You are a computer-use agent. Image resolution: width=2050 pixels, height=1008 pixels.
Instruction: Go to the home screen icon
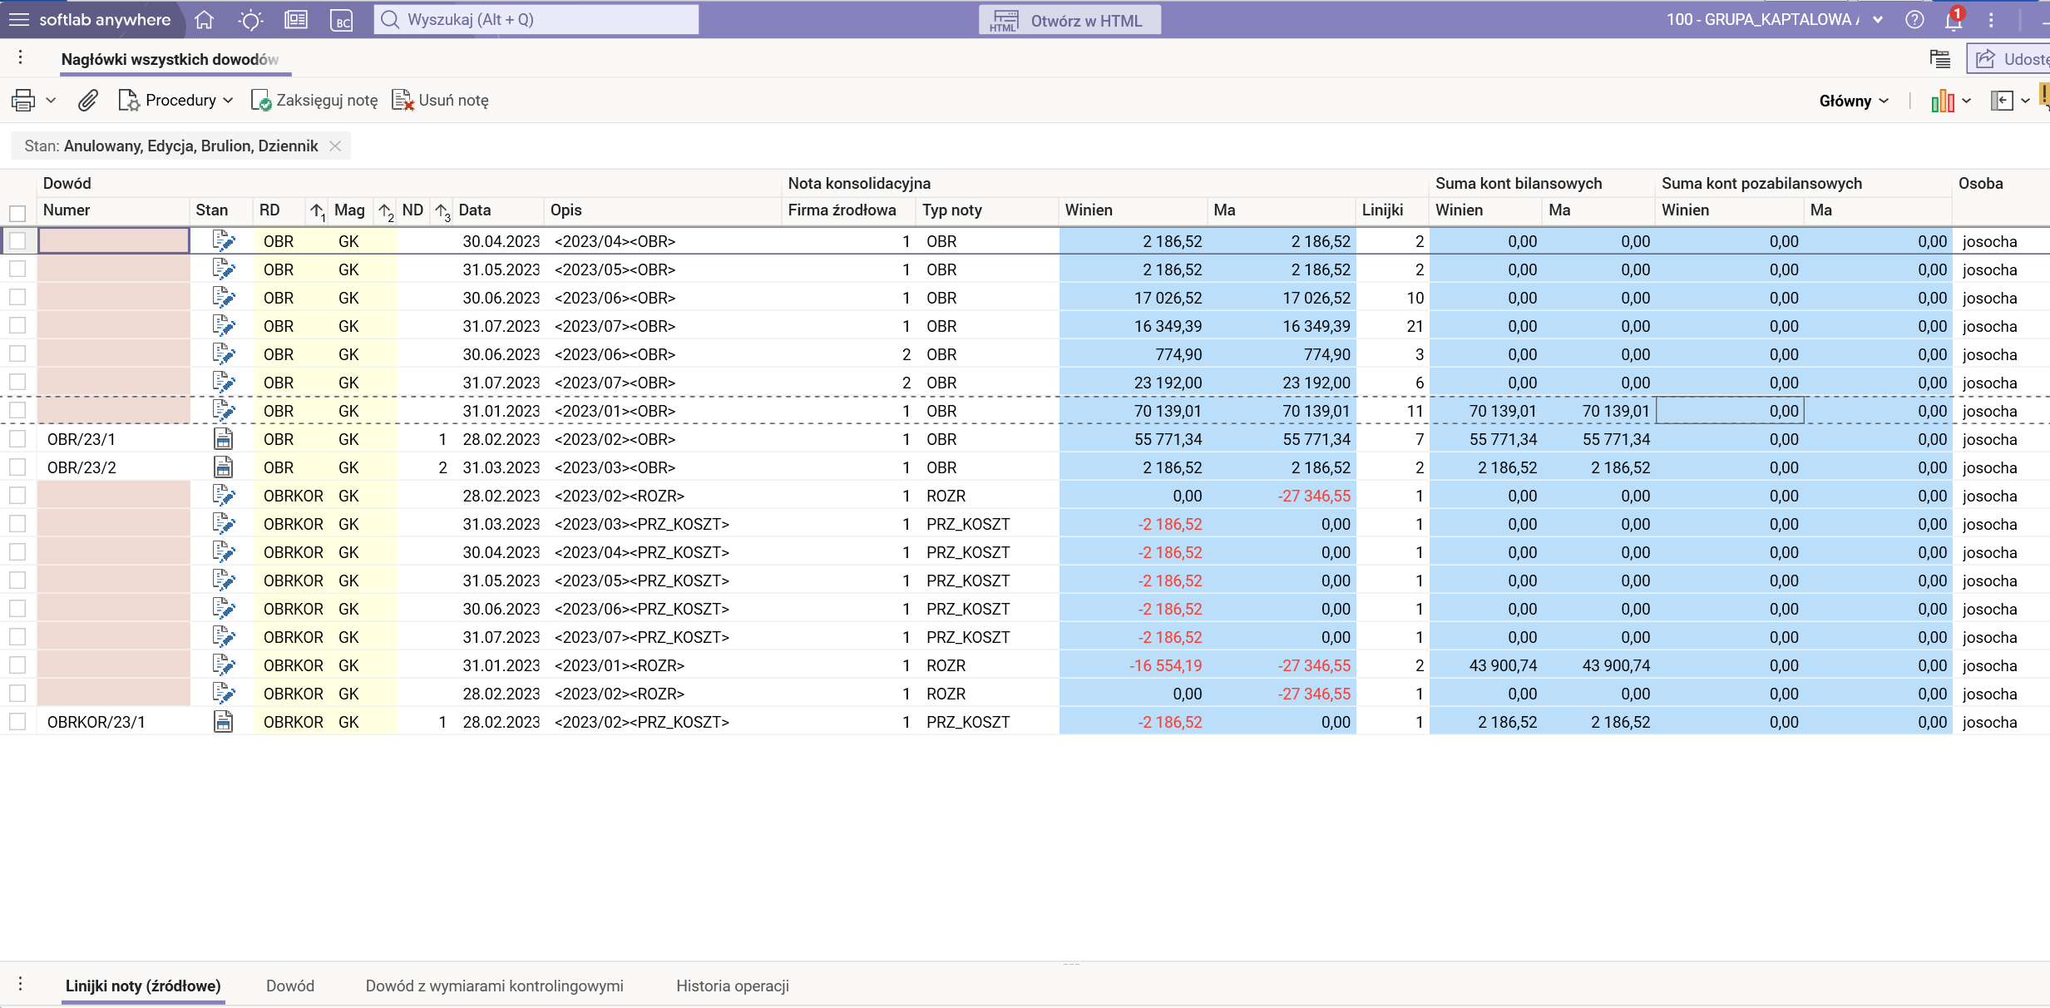pyautogui.click(x=204, y=19)
